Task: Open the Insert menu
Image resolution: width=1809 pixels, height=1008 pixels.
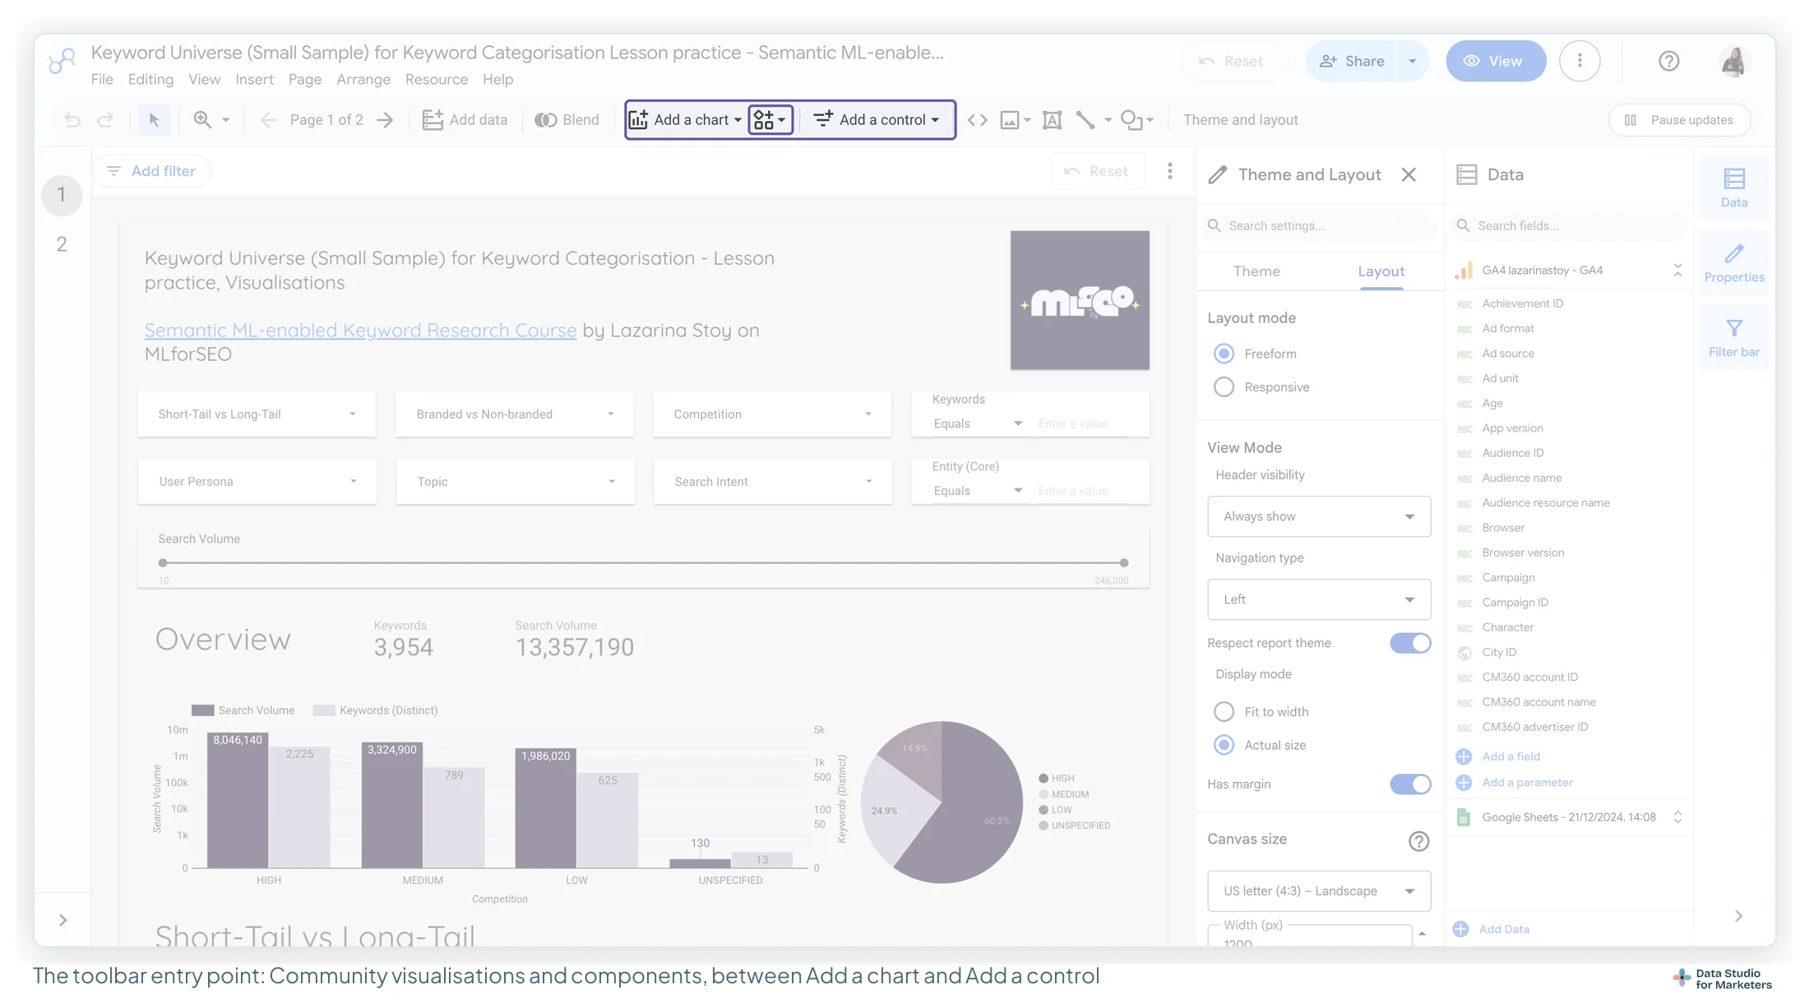Action: 254,80
